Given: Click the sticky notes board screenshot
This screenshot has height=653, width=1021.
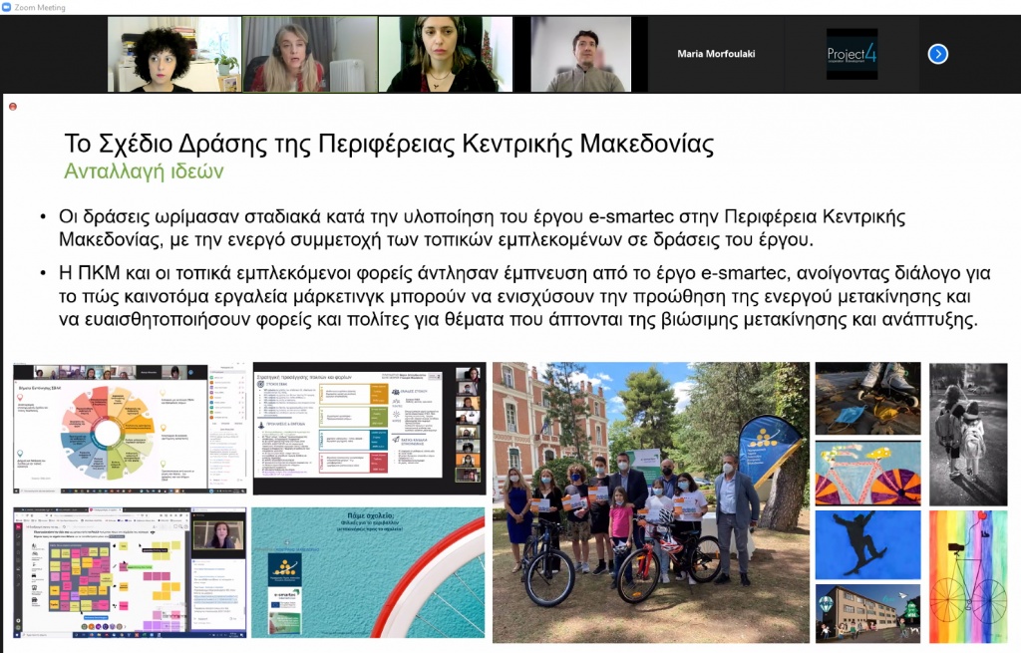Looking at the screenshot, I should tap(130, 572).
